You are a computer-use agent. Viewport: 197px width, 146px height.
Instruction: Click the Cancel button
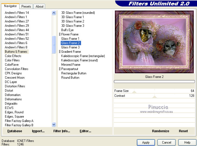(166, 142)
